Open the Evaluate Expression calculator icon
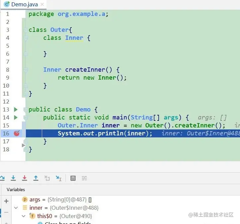The width and height of the screenshot is (240, 224). point(73,178)
